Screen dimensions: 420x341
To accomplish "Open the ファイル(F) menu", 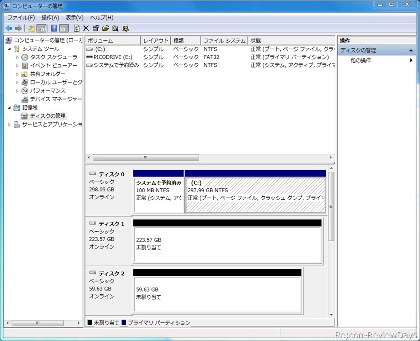I will [21, 17].
